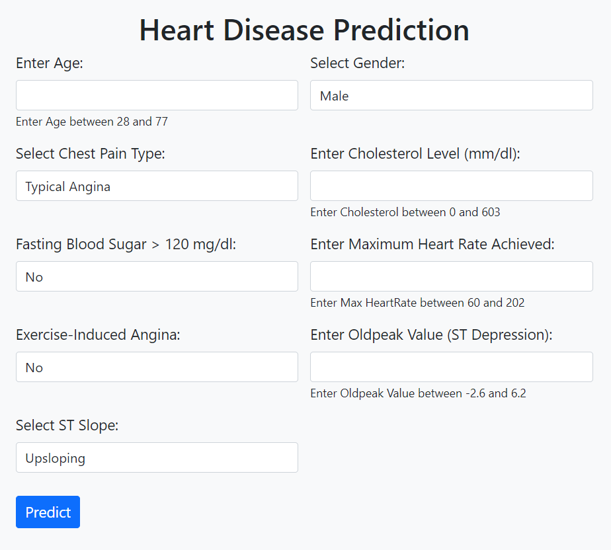Click the 'Enter Age:' label
Image resolution: width=611 pixels, height=550 pixels.
[50, 63]
